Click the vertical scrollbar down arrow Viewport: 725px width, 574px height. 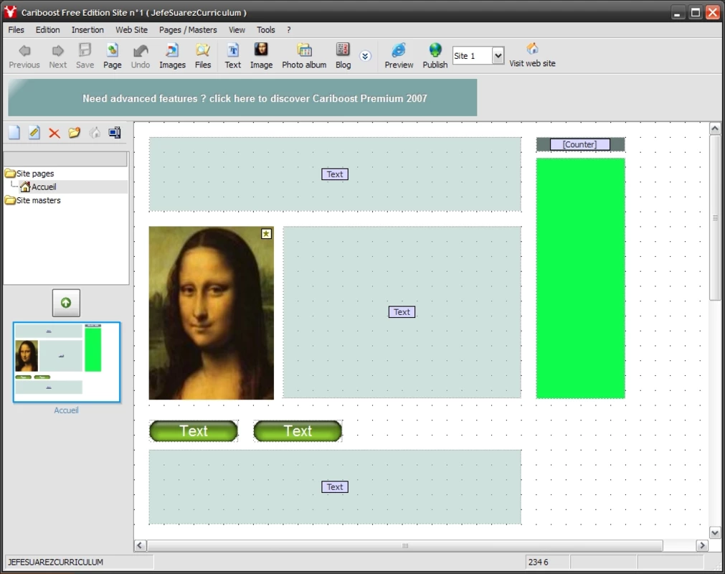[x=715, y=533]
